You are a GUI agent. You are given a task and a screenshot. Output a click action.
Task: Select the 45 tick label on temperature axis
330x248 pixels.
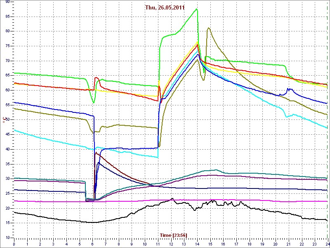click(7, 135)
